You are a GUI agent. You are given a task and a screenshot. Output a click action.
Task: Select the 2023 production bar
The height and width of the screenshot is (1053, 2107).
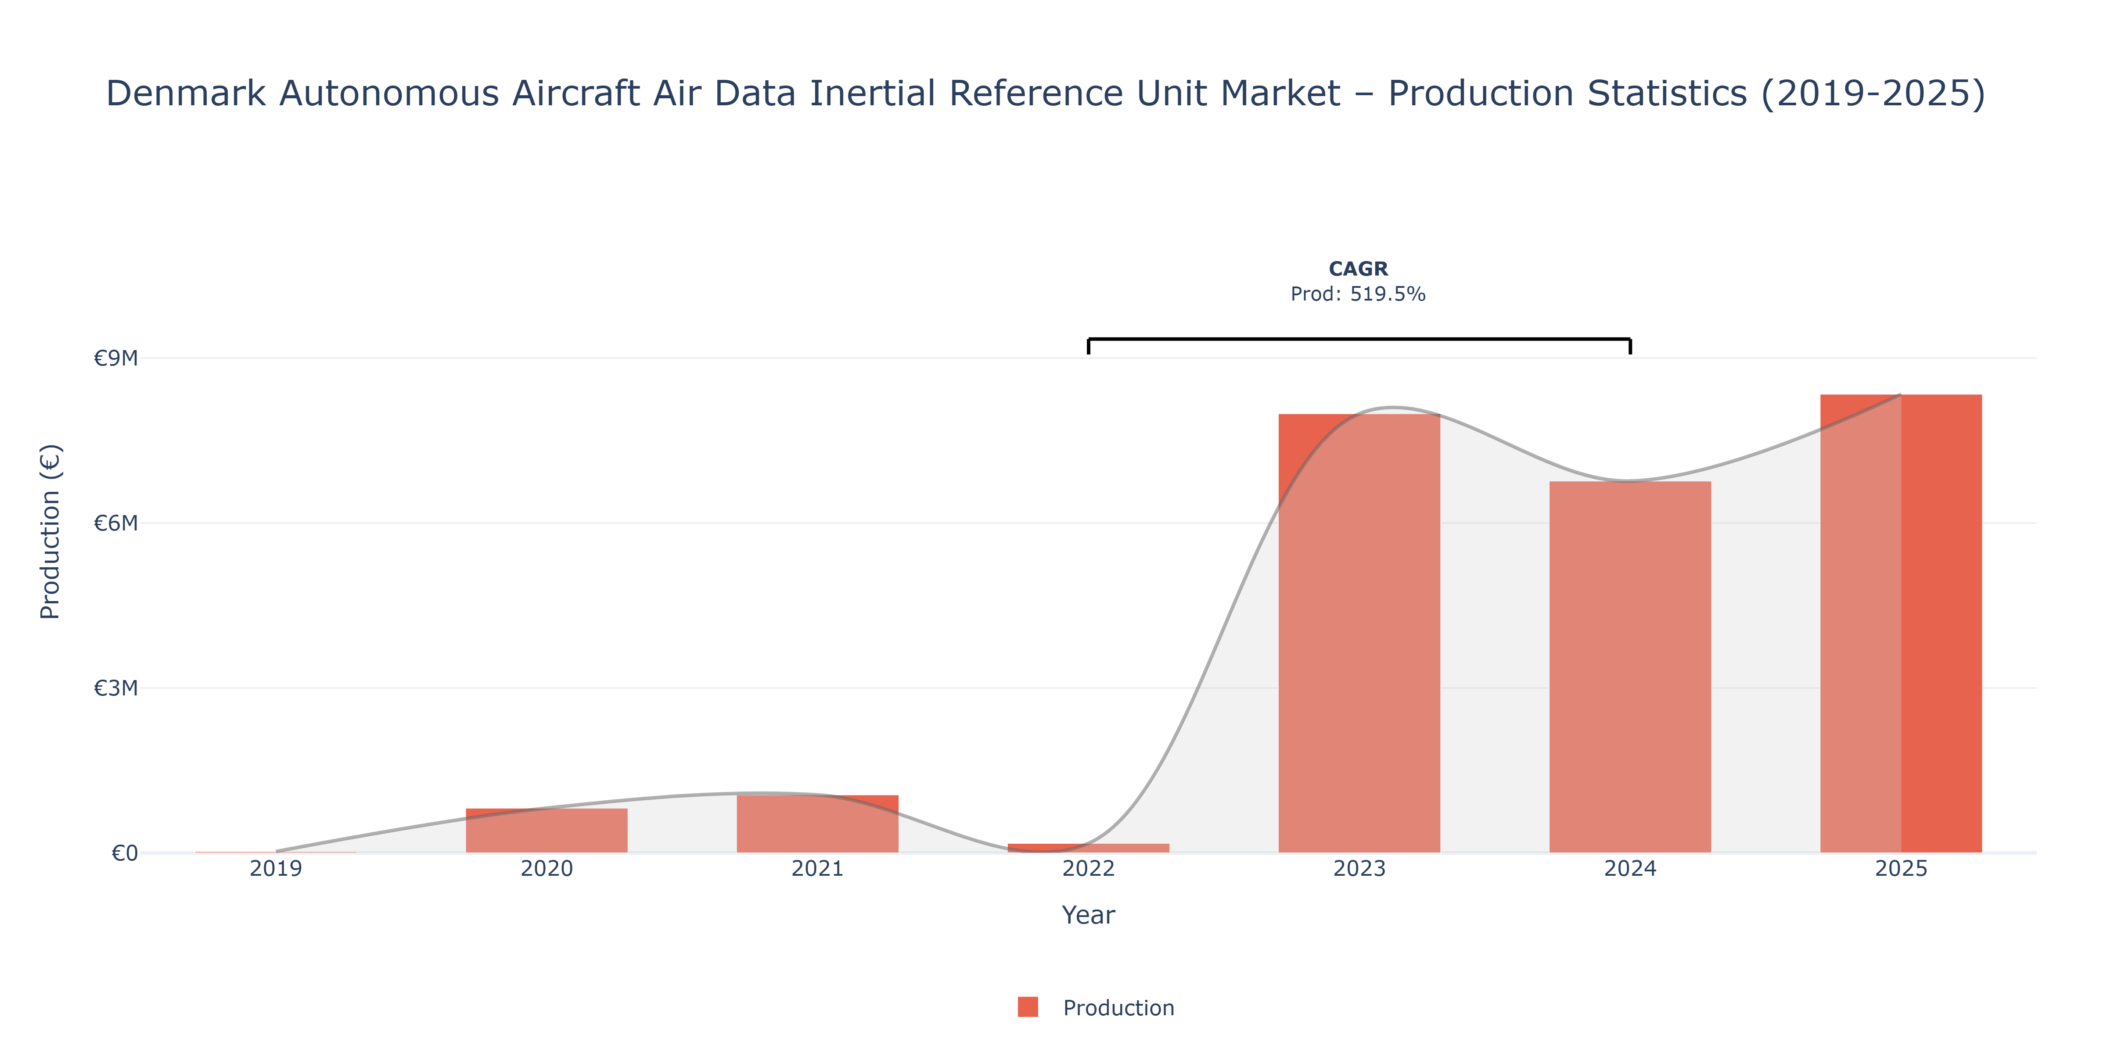(x=1359, y=634)
